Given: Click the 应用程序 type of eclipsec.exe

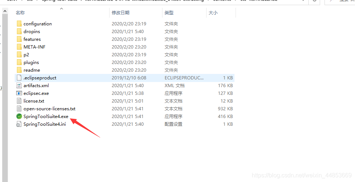Looking at the screenshot, I should (173, 93).
